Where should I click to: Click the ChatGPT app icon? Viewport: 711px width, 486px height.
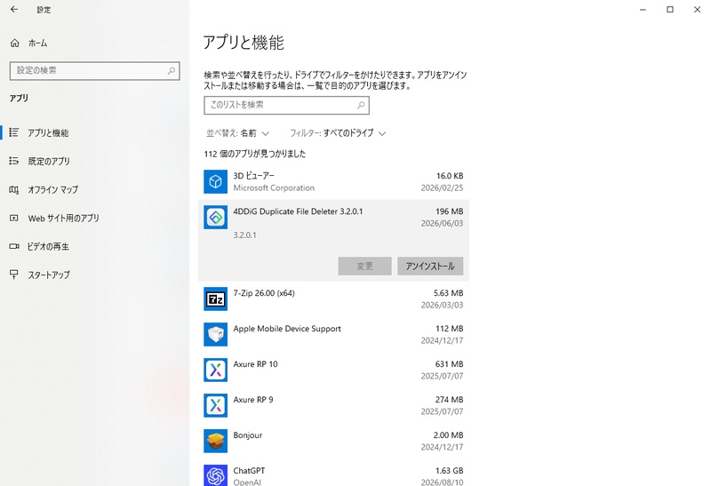click(x=215, y=475)
